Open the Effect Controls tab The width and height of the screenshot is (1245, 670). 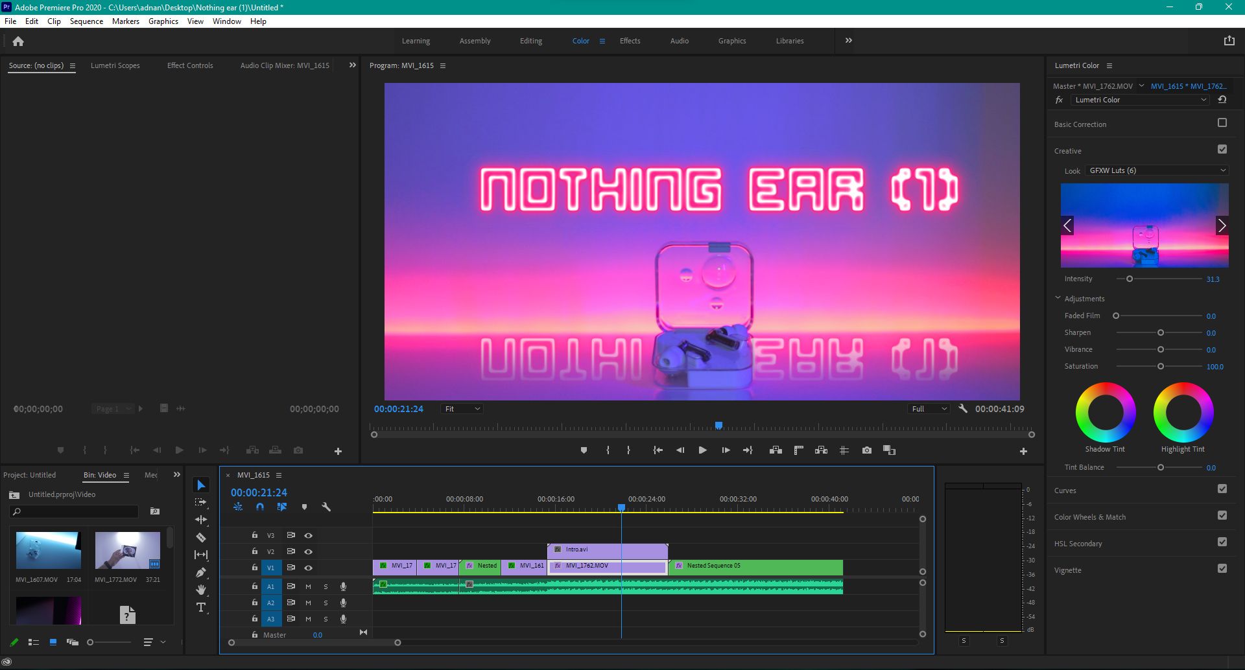tap(190, 65)
